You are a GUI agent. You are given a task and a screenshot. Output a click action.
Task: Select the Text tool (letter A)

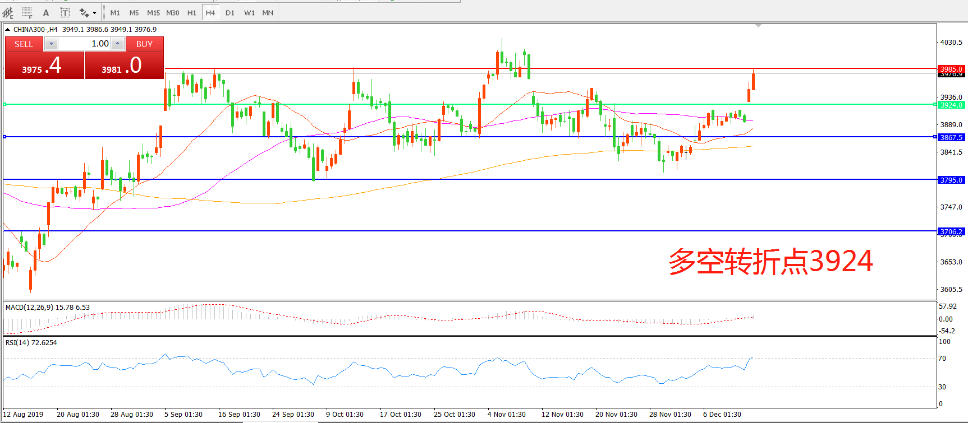(46, 12)
